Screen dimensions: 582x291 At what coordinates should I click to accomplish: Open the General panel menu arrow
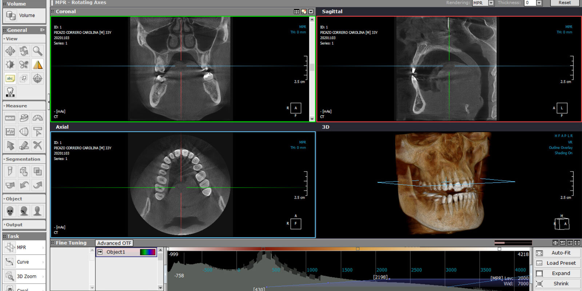tap(42, 30)
